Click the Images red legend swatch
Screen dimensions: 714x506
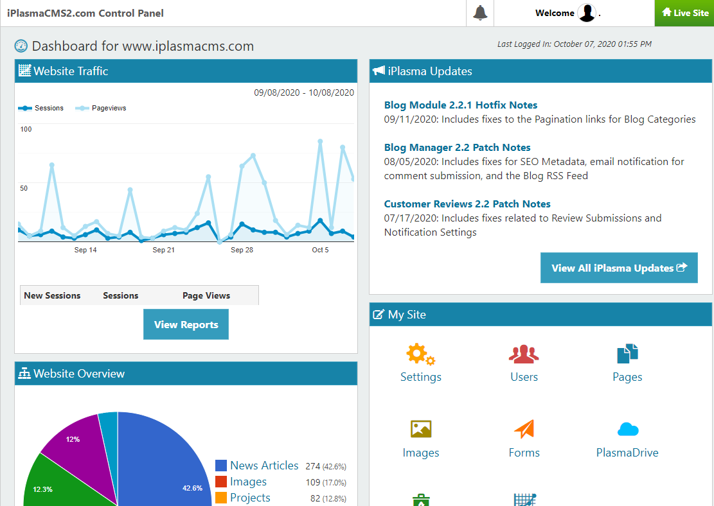(x=221, y=482)
